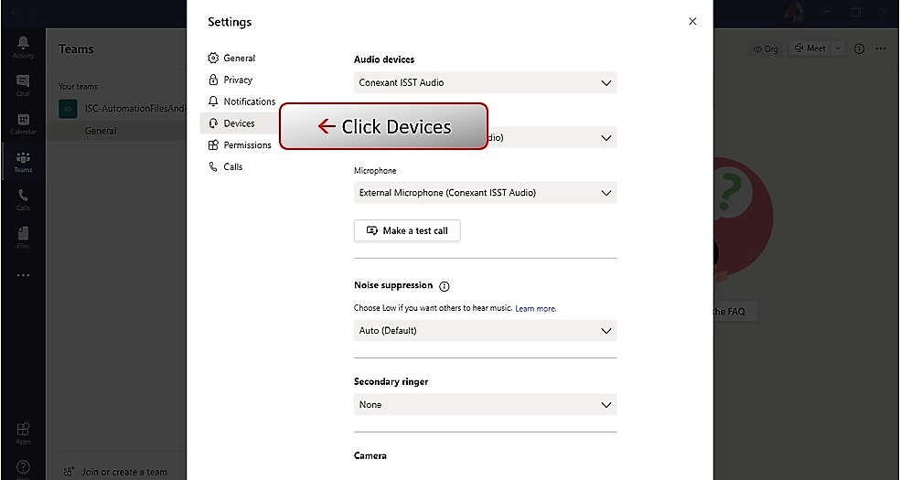Click the more apps ellipsis in app bar
The width and height of the screenshot is (911, 480).
tap(23, 275)
